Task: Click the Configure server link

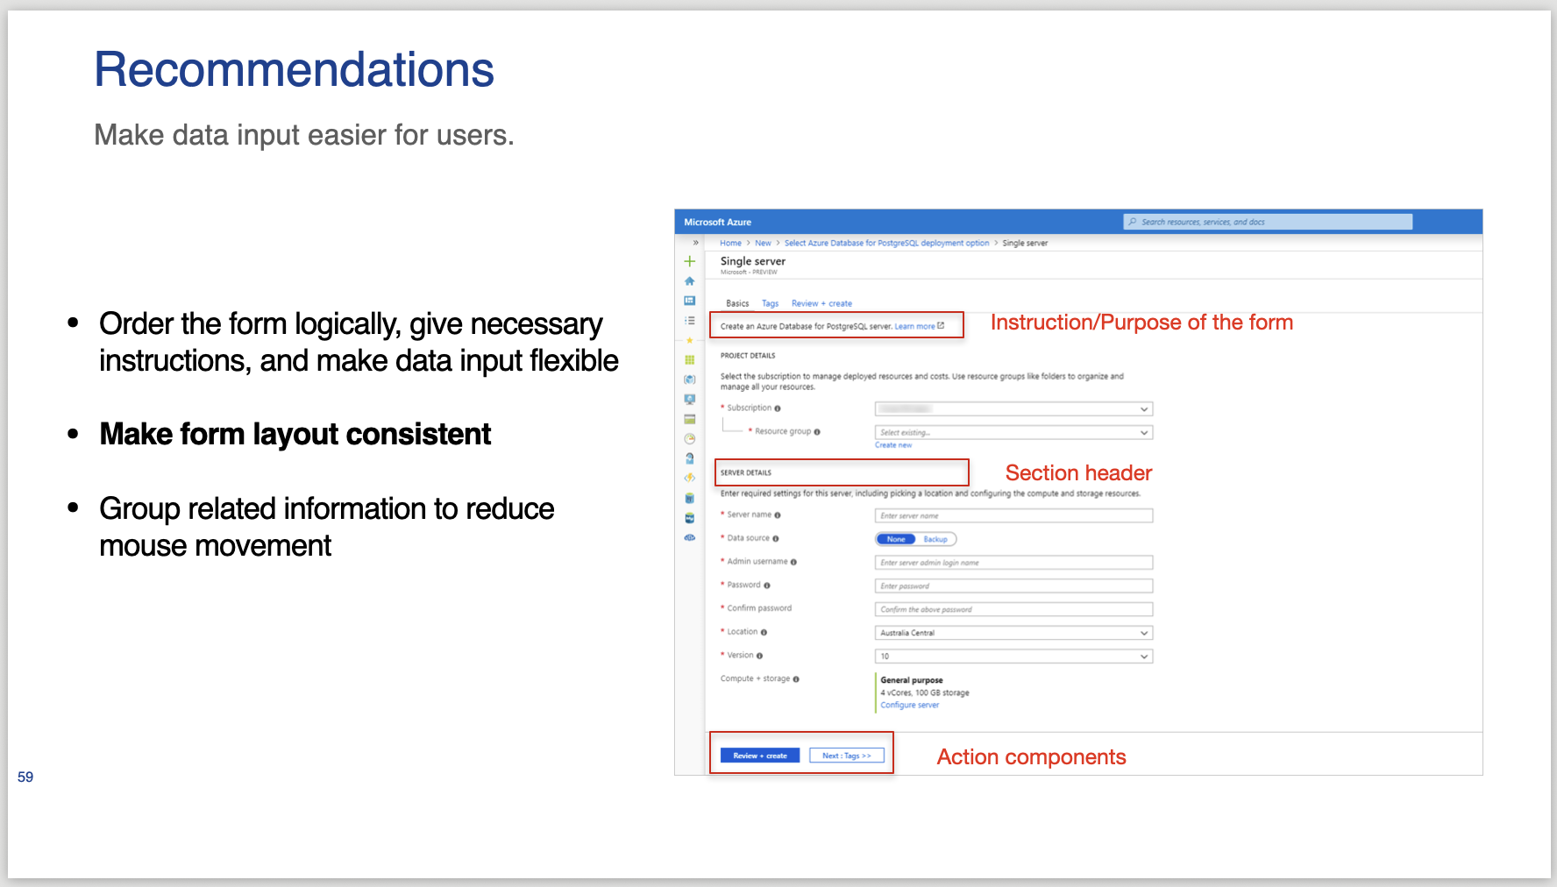Action: click(909, 705)
